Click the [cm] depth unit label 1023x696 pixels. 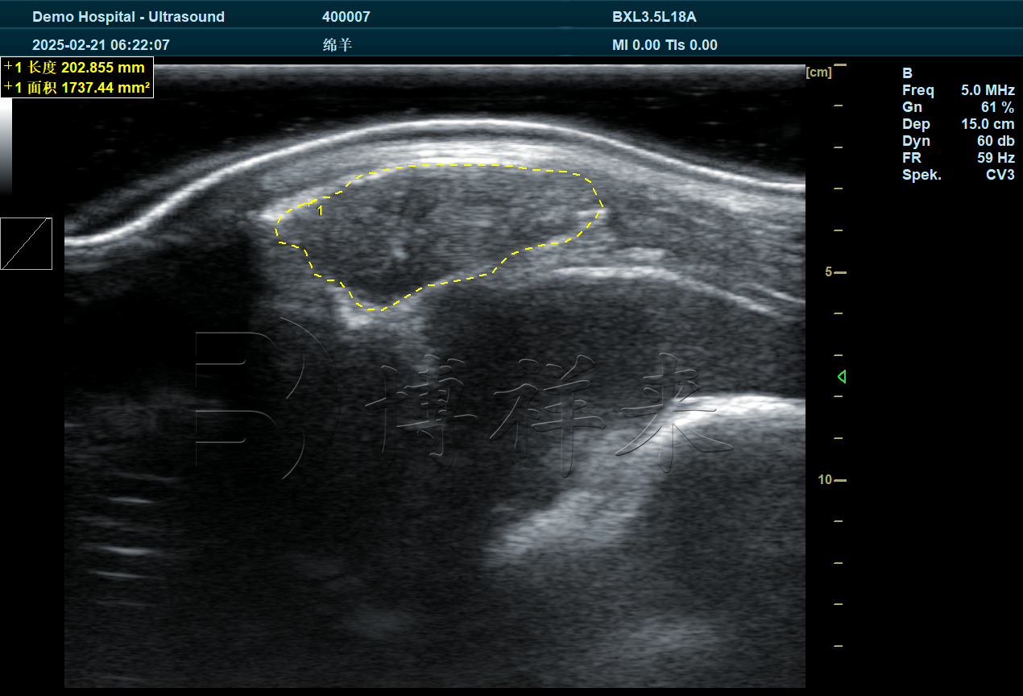point(818,72)
